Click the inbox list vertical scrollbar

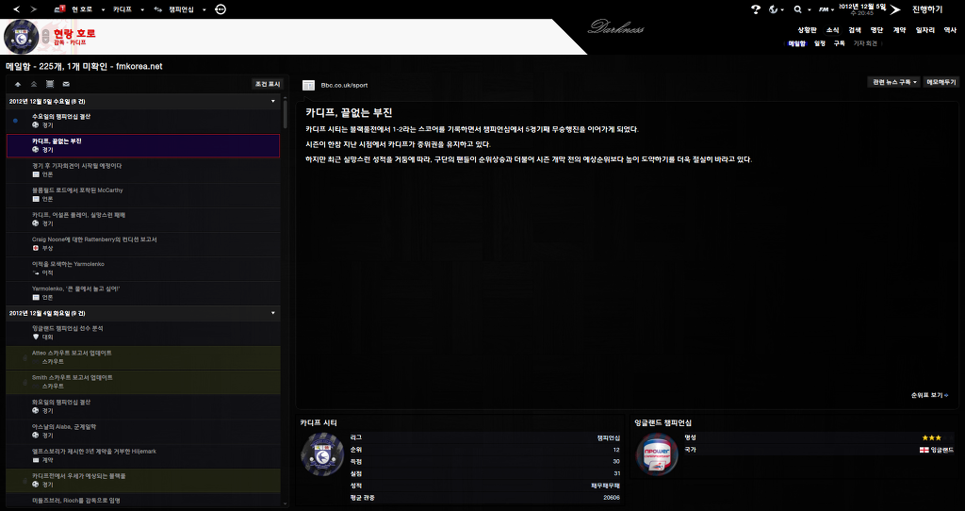285,113
